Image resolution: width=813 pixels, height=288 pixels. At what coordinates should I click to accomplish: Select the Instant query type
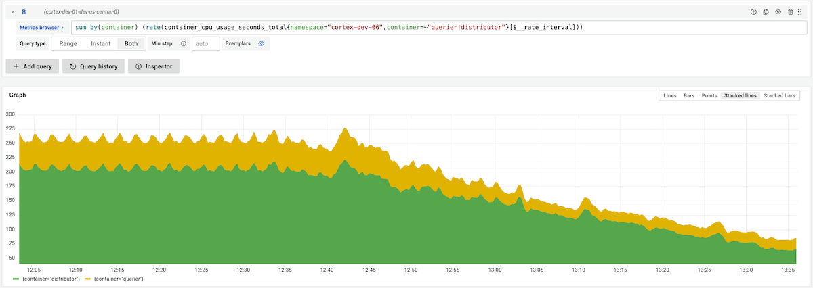click(x=100, y=43)
